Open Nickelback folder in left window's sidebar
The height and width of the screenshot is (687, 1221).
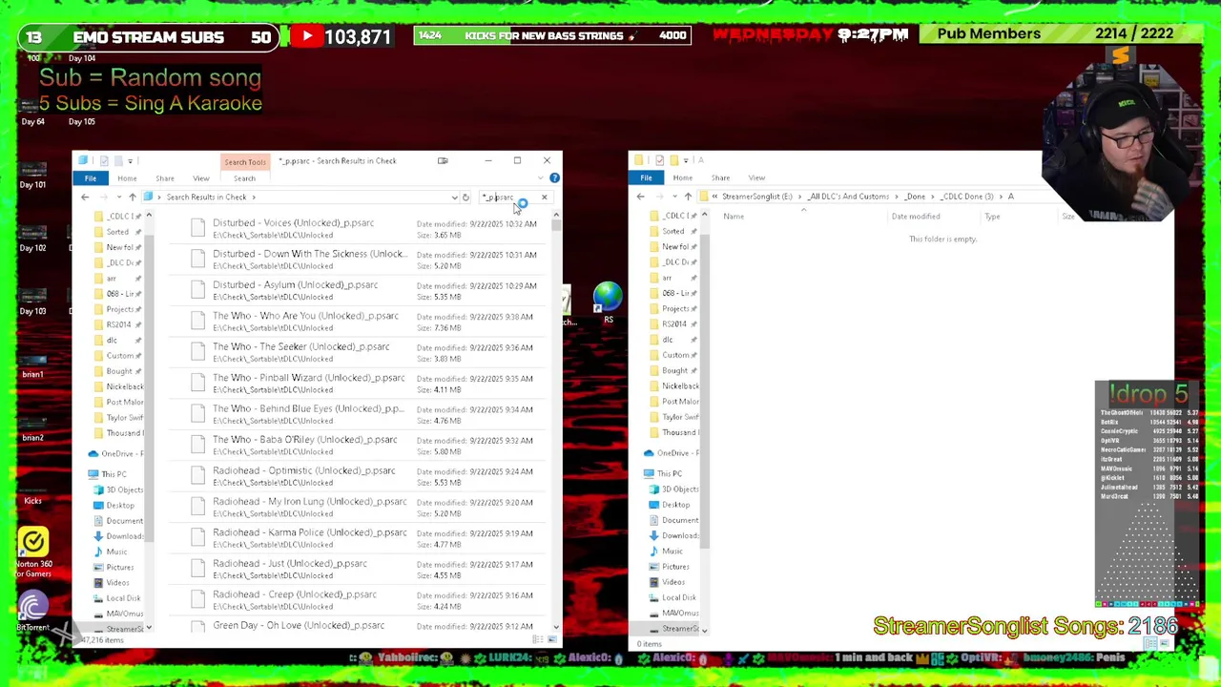117,386
